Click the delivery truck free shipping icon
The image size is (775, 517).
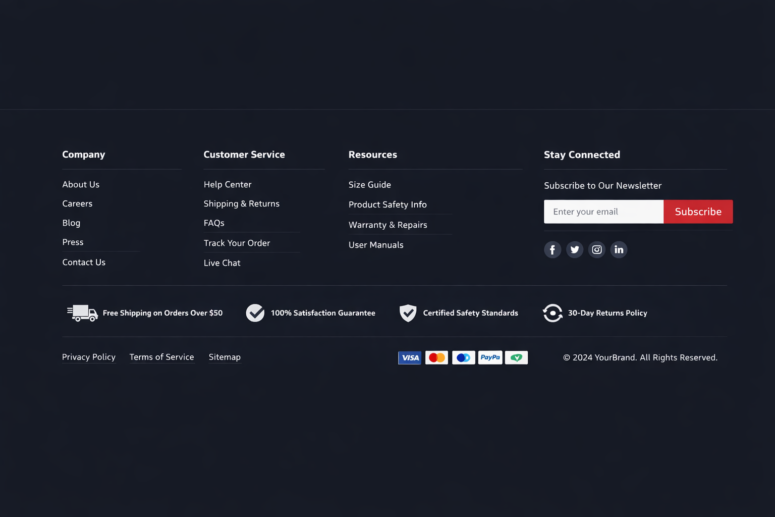(82, 313)
